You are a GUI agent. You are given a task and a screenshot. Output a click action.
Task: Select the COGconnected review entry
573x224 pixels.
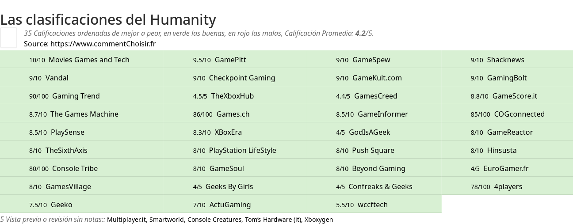tap(519, 114)
